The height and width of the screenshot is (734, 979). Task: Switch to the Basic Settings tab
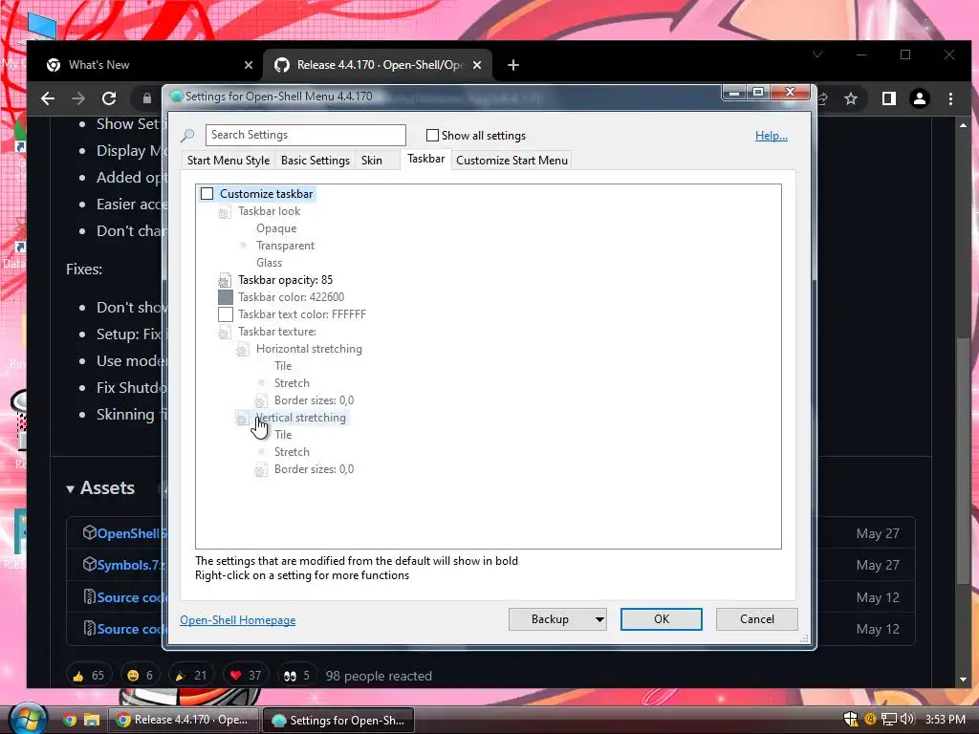(315, 161)
